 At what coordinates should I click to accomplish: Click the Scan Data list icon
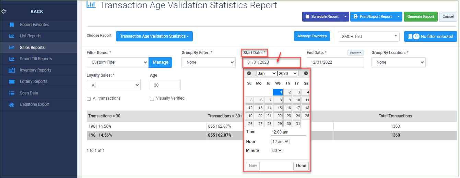(x=12, y=93)
